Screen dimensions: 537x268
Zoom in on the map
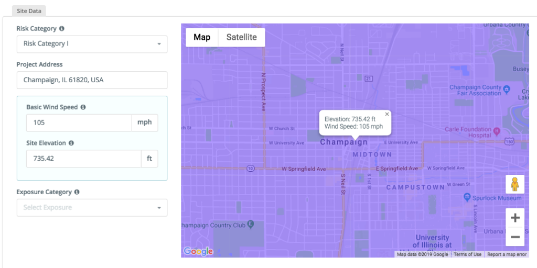(514, 218)
